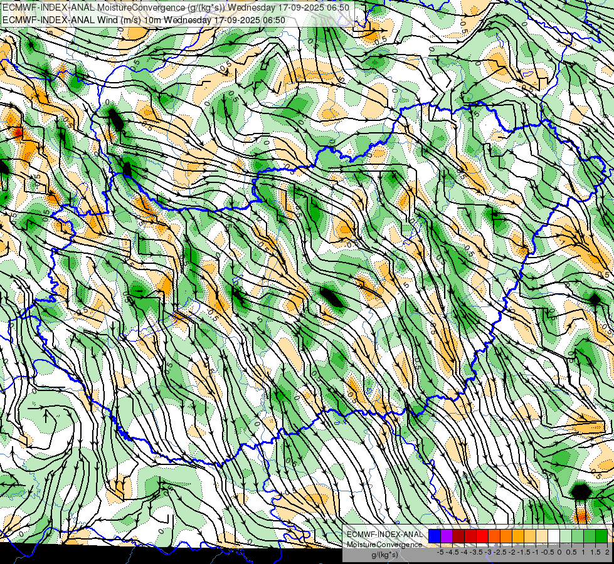This screenshot has width=614, height=564.
Task: Click the -2 tick label on the legend
Action: (x=512, y=552)
